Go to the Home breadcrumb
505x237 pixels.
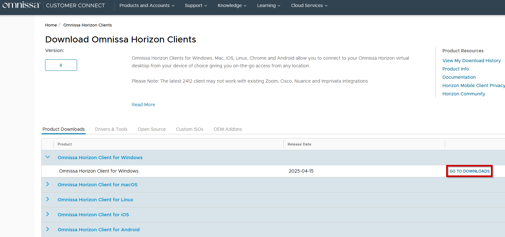pyautogui.click(x=51, y=25)
